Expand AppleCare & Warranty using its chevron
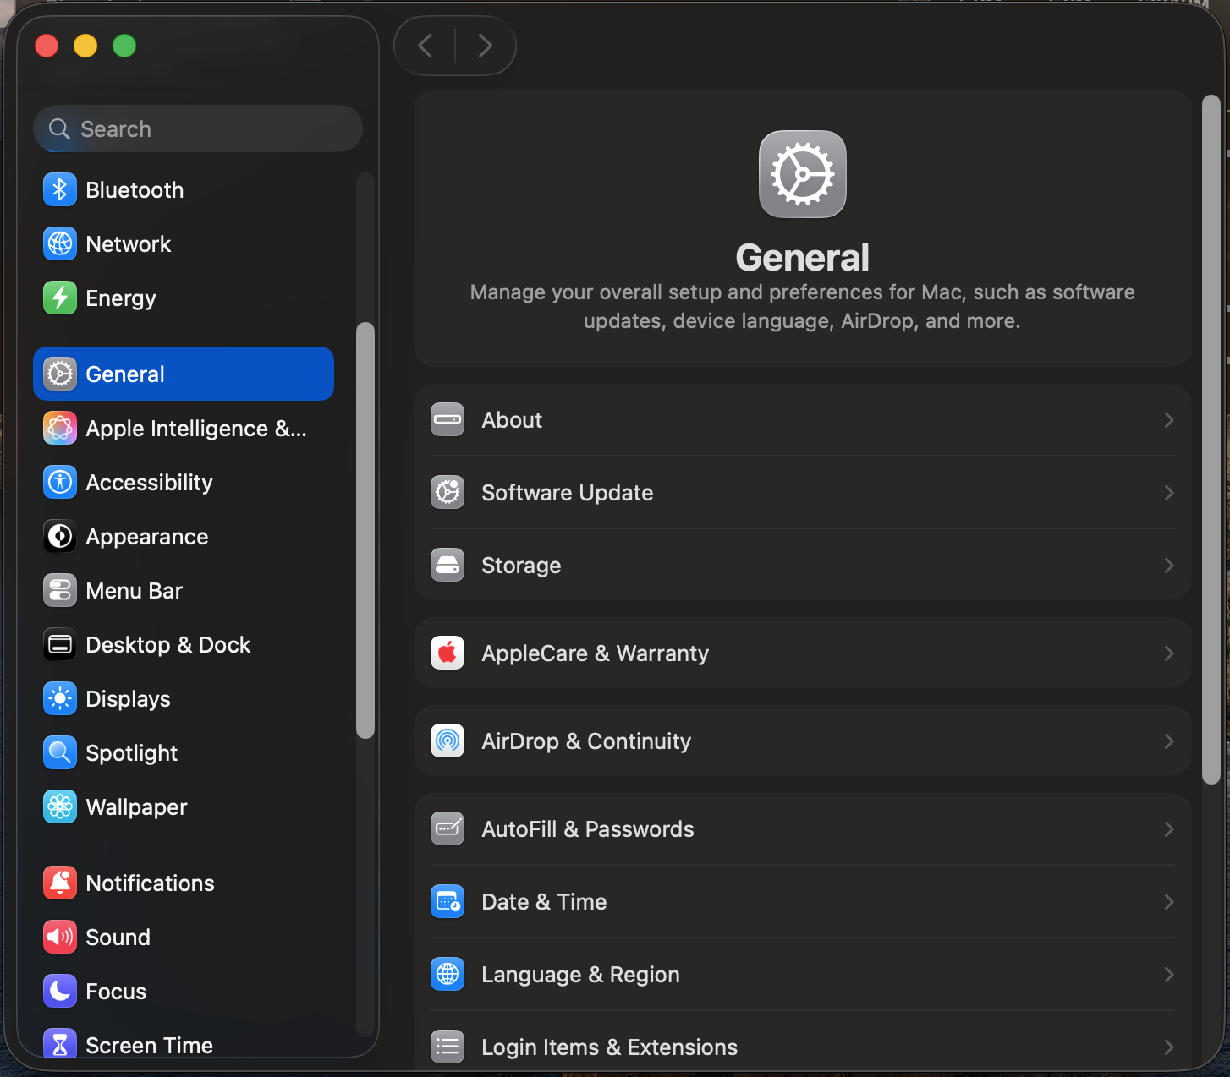The width and height of the screenshot is (1230, 1077). pyautogui.click(x=1169, y=653)
